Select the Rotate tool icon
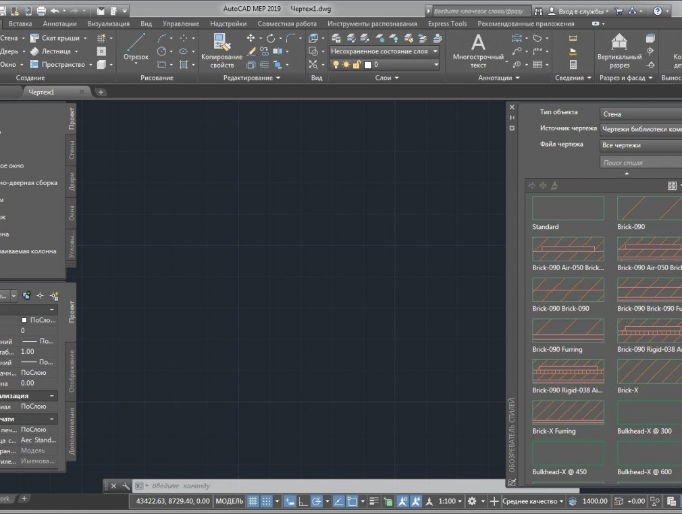 [271, 38]
